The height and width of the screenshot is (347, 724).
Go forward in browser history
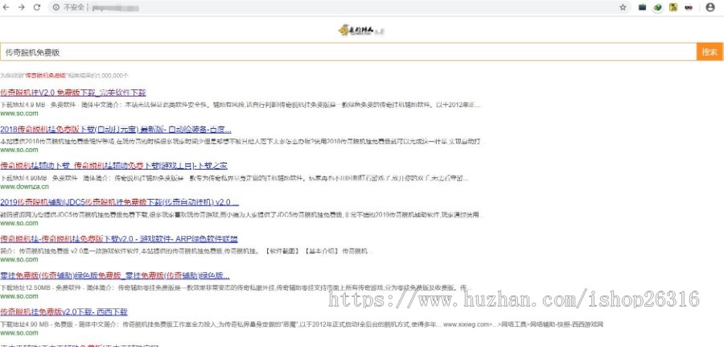pos(21,7)
